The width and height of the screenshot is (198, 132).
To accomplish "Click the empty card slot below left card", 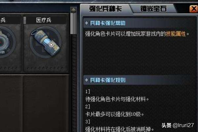I will [x=11, y=104].
